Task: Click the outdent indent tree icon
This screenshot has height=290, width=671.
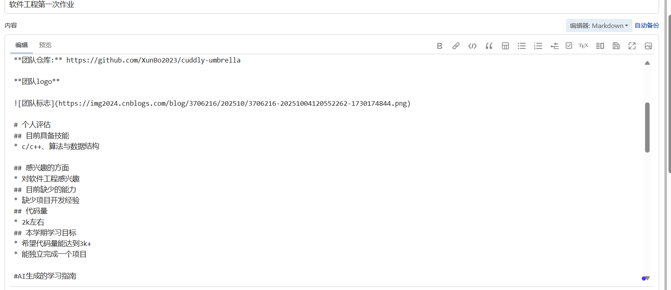Action: tap(555, 46)
